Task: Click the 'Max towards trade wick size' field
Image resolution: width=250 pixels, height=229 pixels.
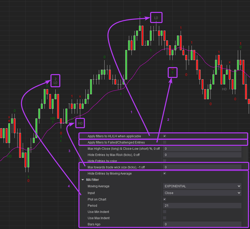Action: [202, 167]
